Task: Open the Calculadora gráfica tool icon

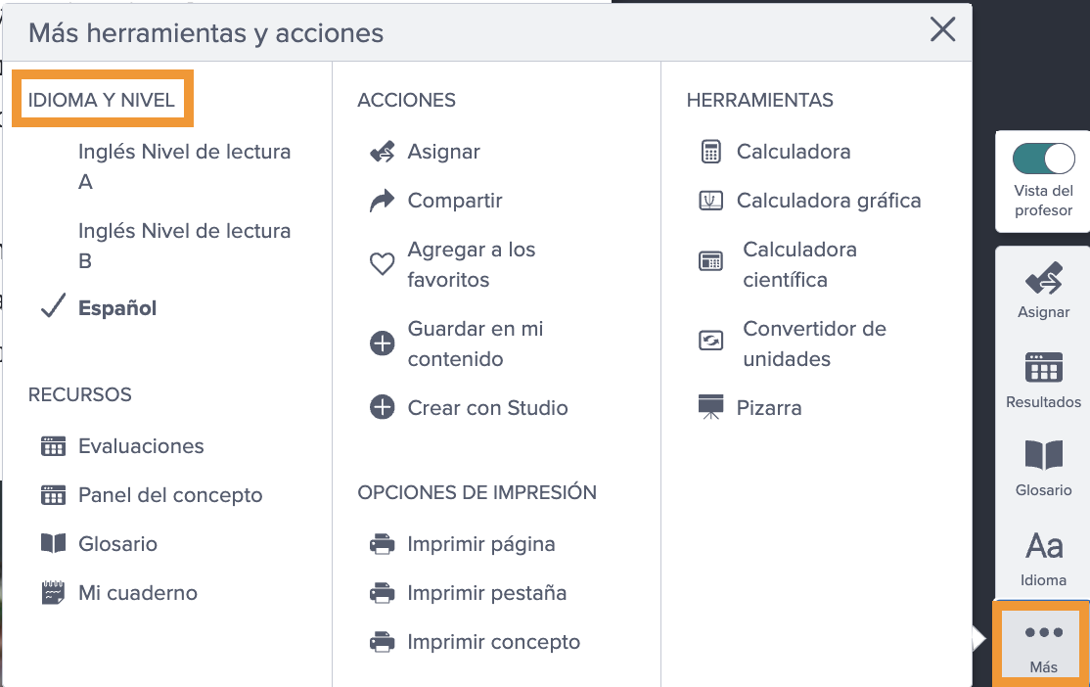Action: (x=710, y=201)
